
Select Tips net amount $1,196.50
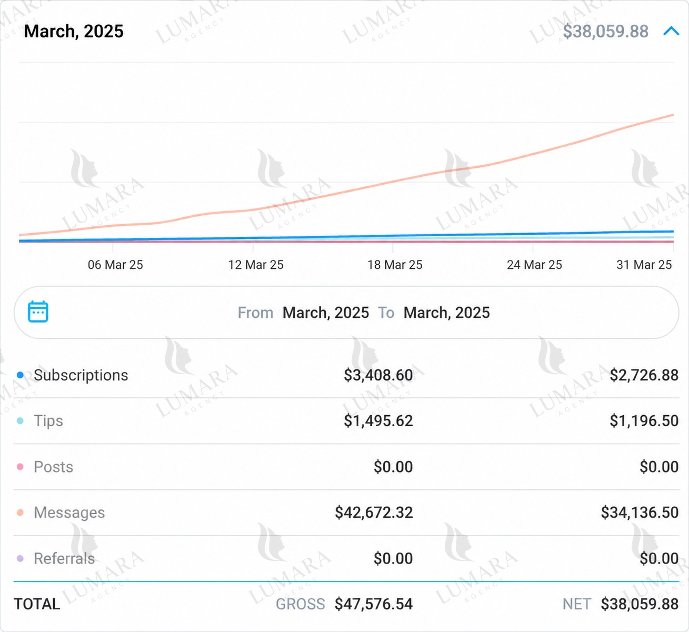click(x=644, y=421)
